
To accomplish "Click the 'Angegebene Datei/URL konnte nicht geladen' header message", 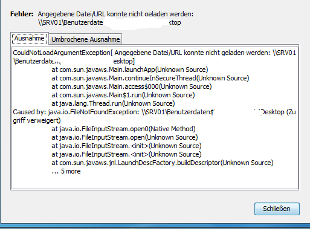I will click(x=115, y=14).
